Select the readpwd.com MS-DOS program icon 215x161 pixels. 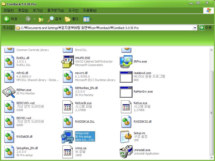(126, 77)
